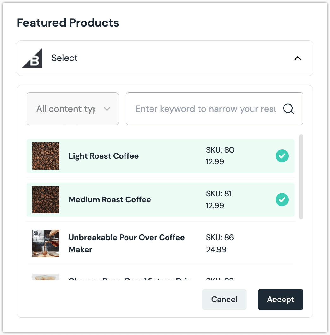Confirm selection with the Accept button
The width and height of the screenshot is (330, 335).
(280, 300)
